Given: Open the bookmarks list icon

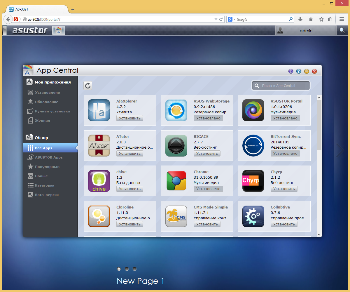Looking at the screenshot, I should [330, 19].
